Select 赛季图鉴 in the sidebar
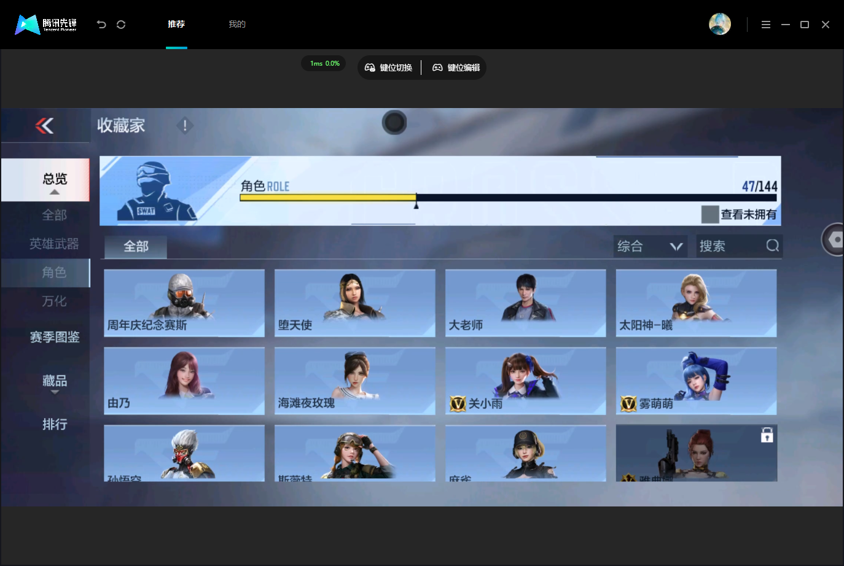 point(55,337)
